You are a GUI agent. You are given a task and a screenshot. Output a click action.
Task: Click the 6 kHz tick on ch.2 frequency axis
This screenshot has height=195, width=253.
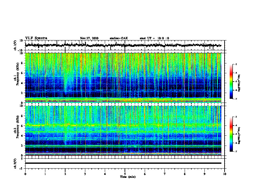[x=22, y=126]
